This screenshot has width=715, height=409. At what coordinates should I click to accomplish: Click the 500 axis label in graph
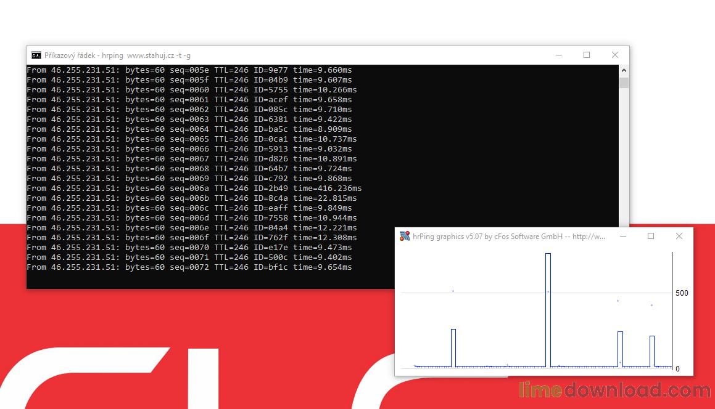[x=682, y=293]
